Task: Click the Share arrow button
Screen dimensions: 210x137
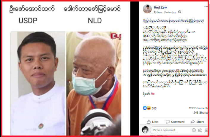Action: pos(198,122)
